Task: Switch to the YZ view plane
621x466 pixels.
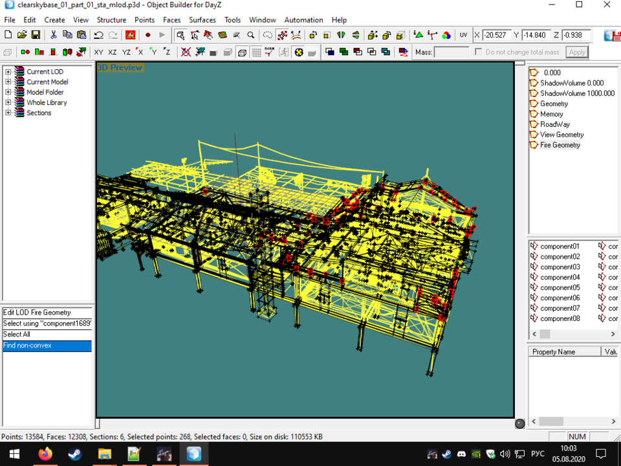Action: click(126, 52)
